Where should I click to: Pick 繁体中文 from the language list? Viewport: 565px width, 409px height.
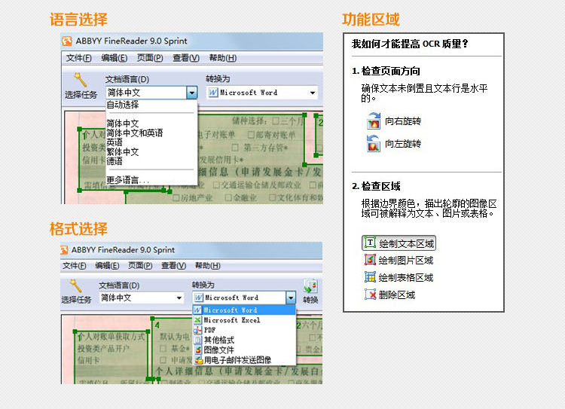(x=123, y=151)
